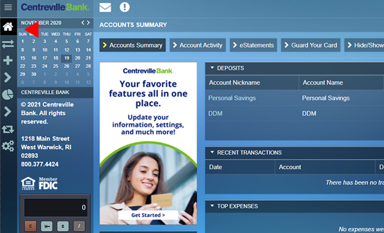Screen dimensions: 384x233
Task: Click the 1218 Main Street address text
Action: click(45, 139)
